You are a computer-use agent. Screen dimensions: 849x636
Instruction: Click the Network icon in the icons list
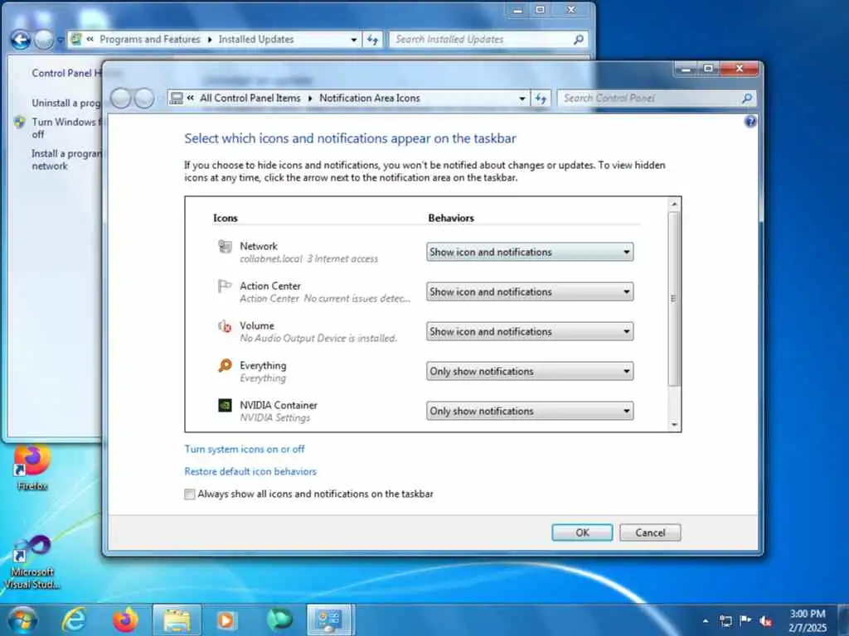click(225, 247)
